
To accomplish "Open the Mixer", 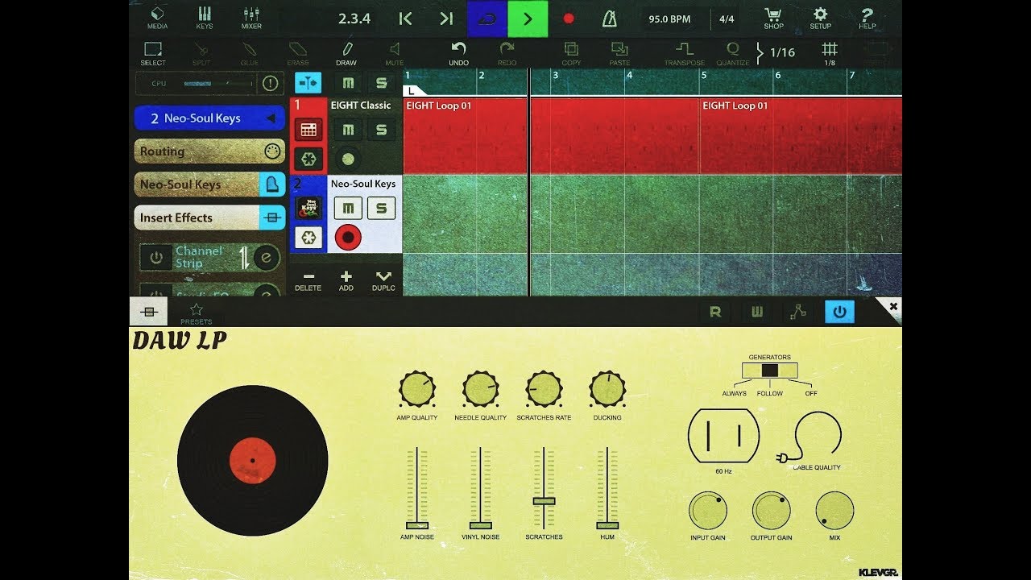I will click(x=251, y=18).
